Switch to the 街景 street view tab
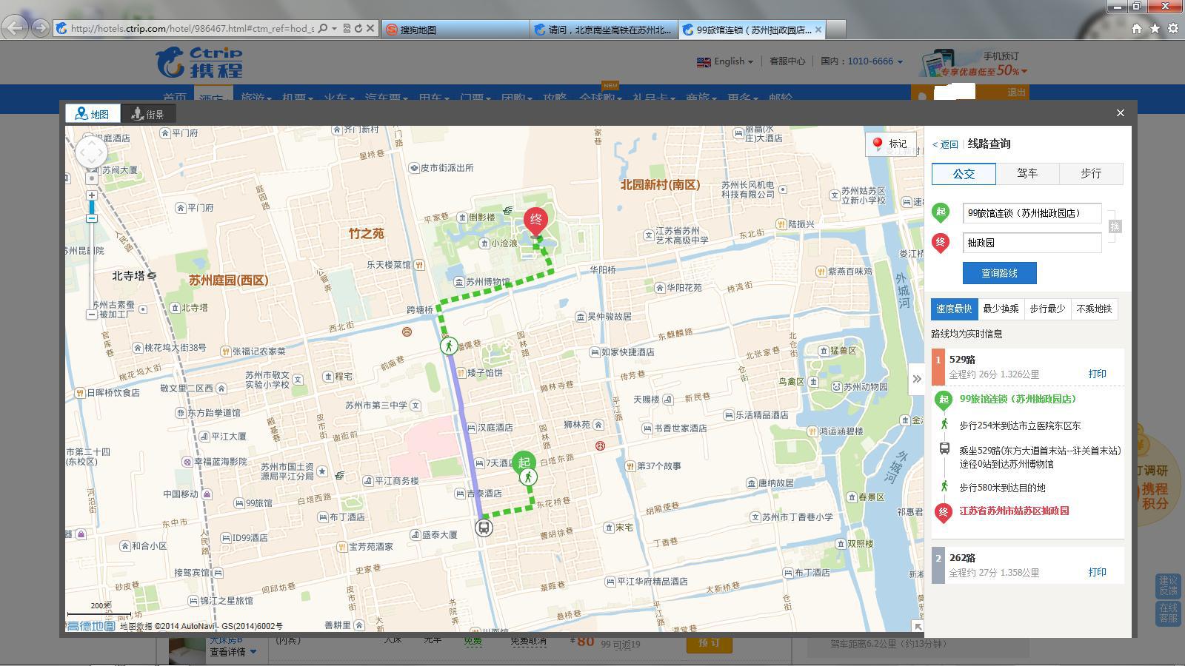Viewport: 1185px width, 666px height. (148, 114)
